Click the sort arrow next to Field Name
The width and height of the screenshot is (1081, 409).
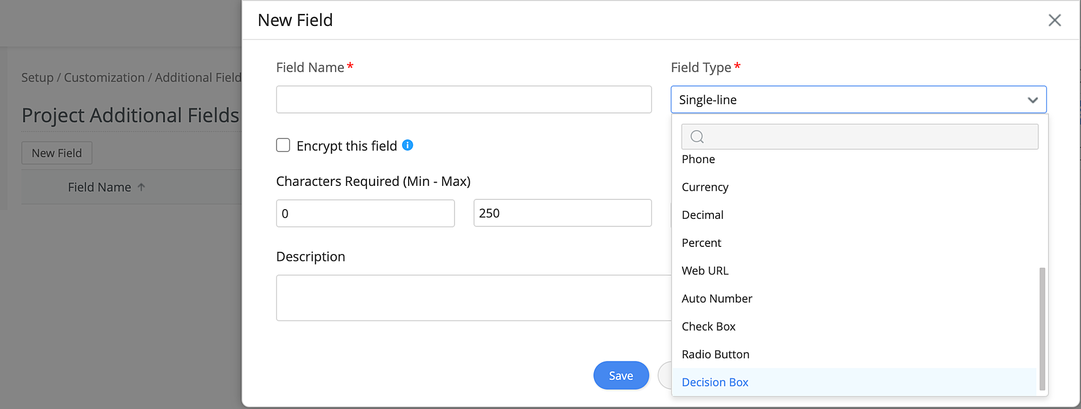coord(142,187)
